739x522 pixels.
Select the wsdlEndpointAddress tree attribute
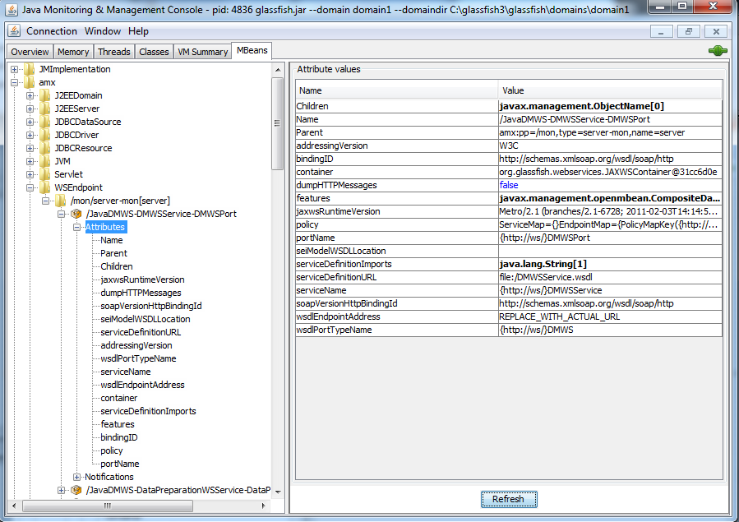click(142, 385)
